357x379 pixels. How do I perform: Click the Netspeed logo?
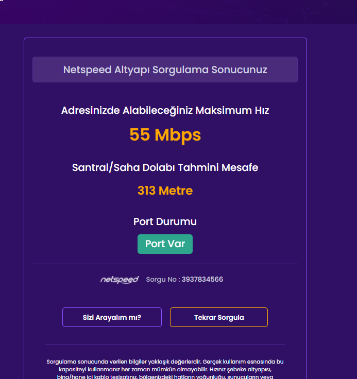[x=120, y=280]
